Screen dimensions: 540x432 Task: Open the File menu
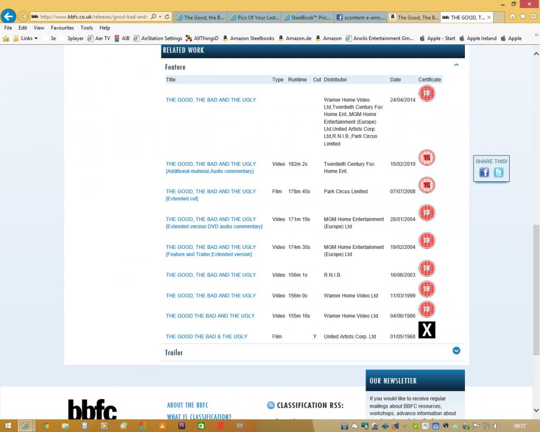coord(8,28)
